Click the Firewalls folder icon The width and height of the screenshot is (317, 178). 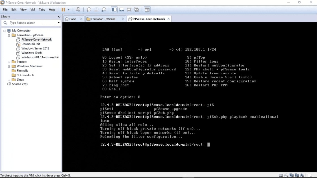click(x=14, y=71)
